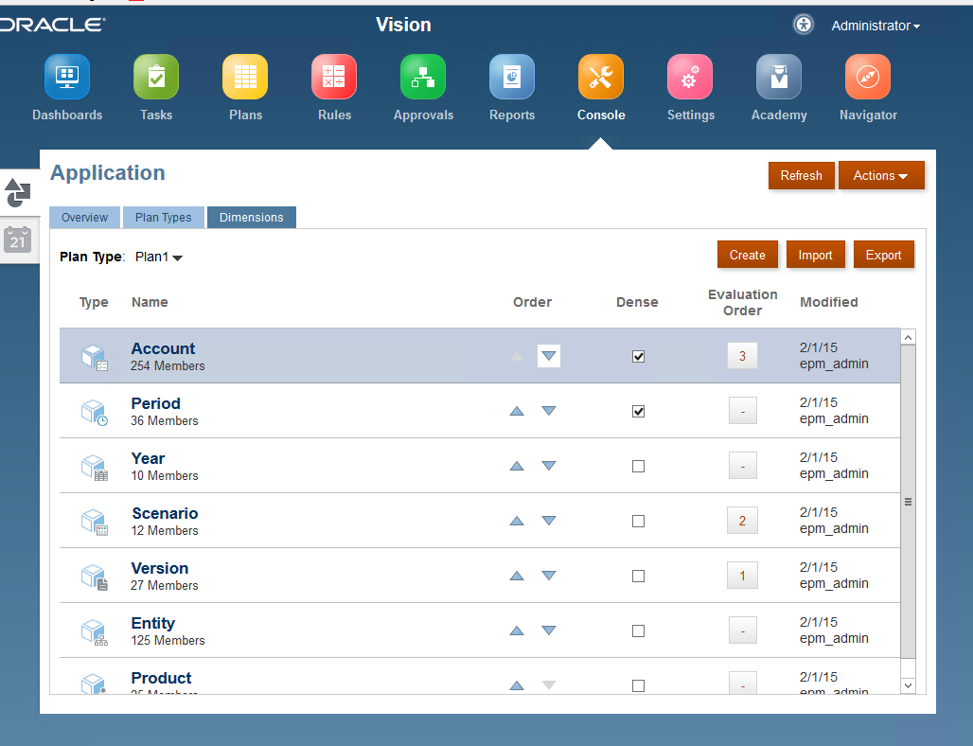Open the Academy icon

point(779,77)
